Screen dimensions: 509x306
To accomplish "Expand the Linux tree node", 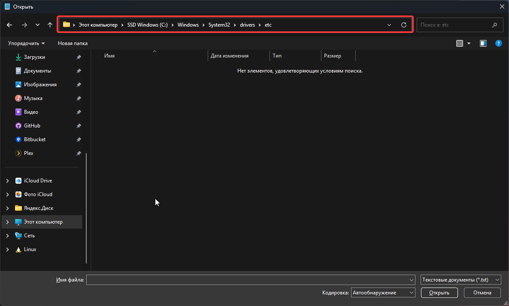I will click(x=7, y=249).
